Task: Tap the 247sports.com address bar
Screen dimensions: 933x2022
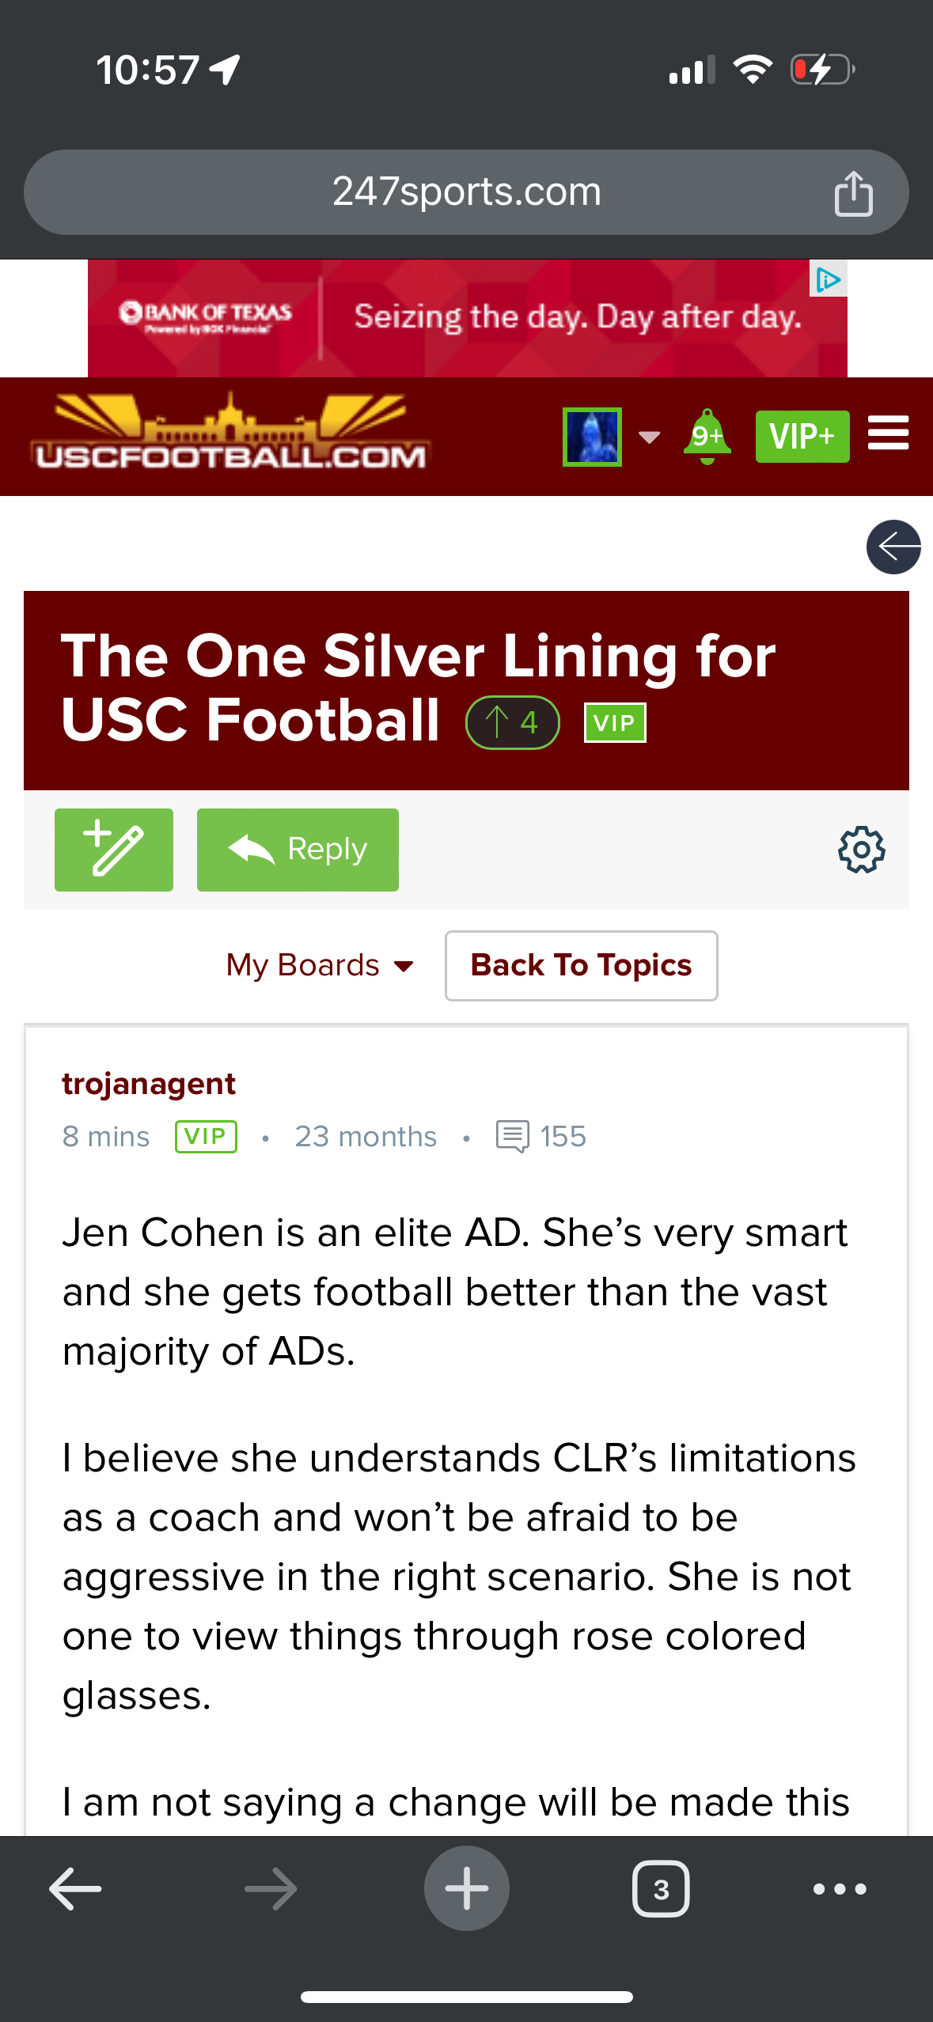Action: point(466,192)
